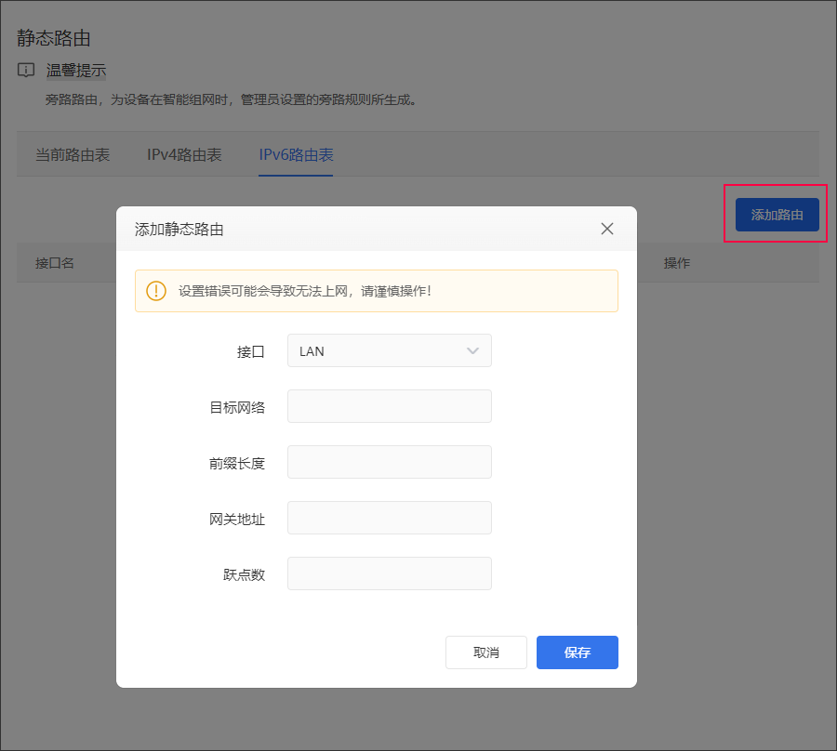Screen dimensions: 837x751
Task: Click the 目标网络 field label
Action: point(237,407)
